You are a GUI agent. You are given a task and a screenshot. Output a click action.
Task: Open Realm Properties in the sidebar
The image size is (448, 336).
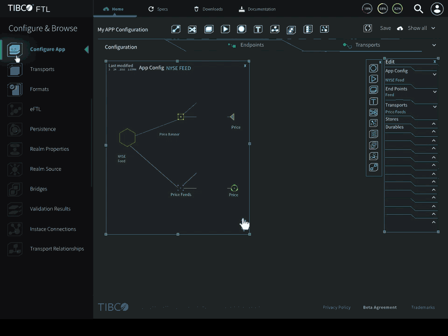click(49, 149)
